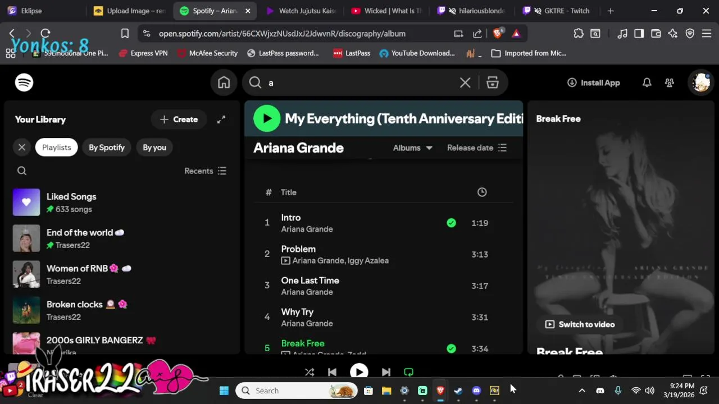Open the user profile avatar menu
719x404 pixels.
tap(701, 82)
